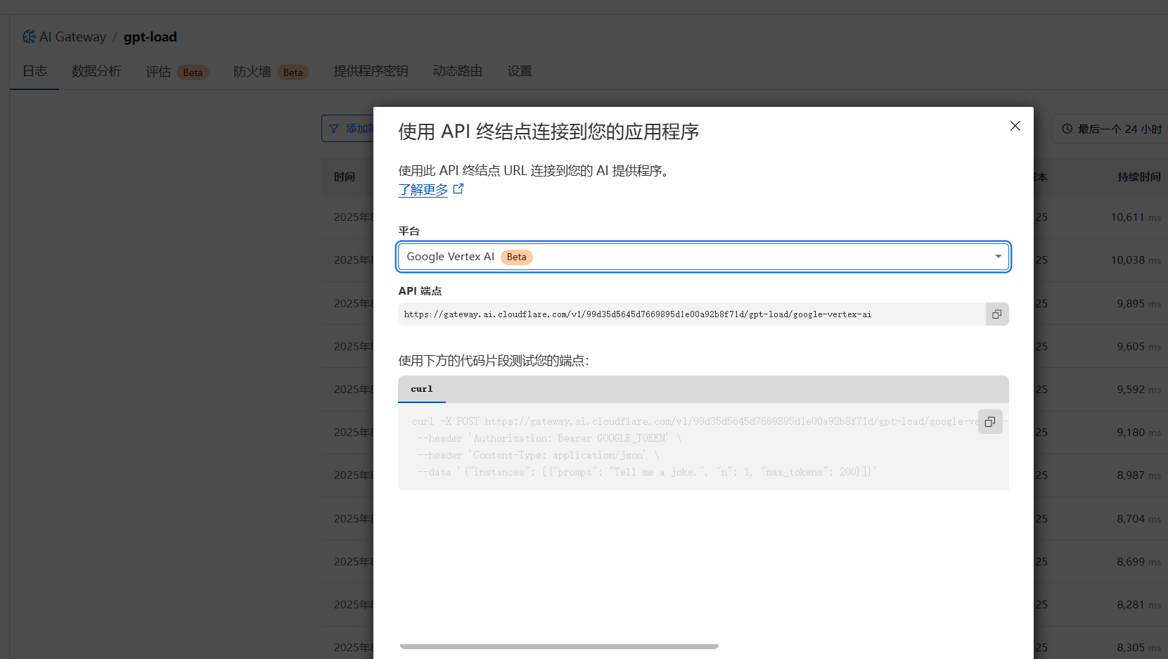This screenshot has width=1168, height=659.
Task: Select the 10,038 ms duration cell
Action: (x=1136, y=260)
